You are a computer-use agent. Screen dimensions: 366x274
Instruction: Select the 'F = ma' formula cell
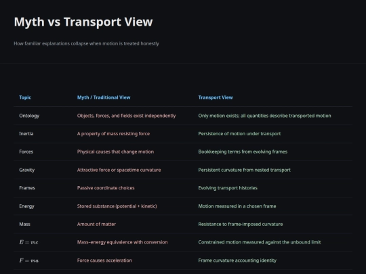click(28, 260)
